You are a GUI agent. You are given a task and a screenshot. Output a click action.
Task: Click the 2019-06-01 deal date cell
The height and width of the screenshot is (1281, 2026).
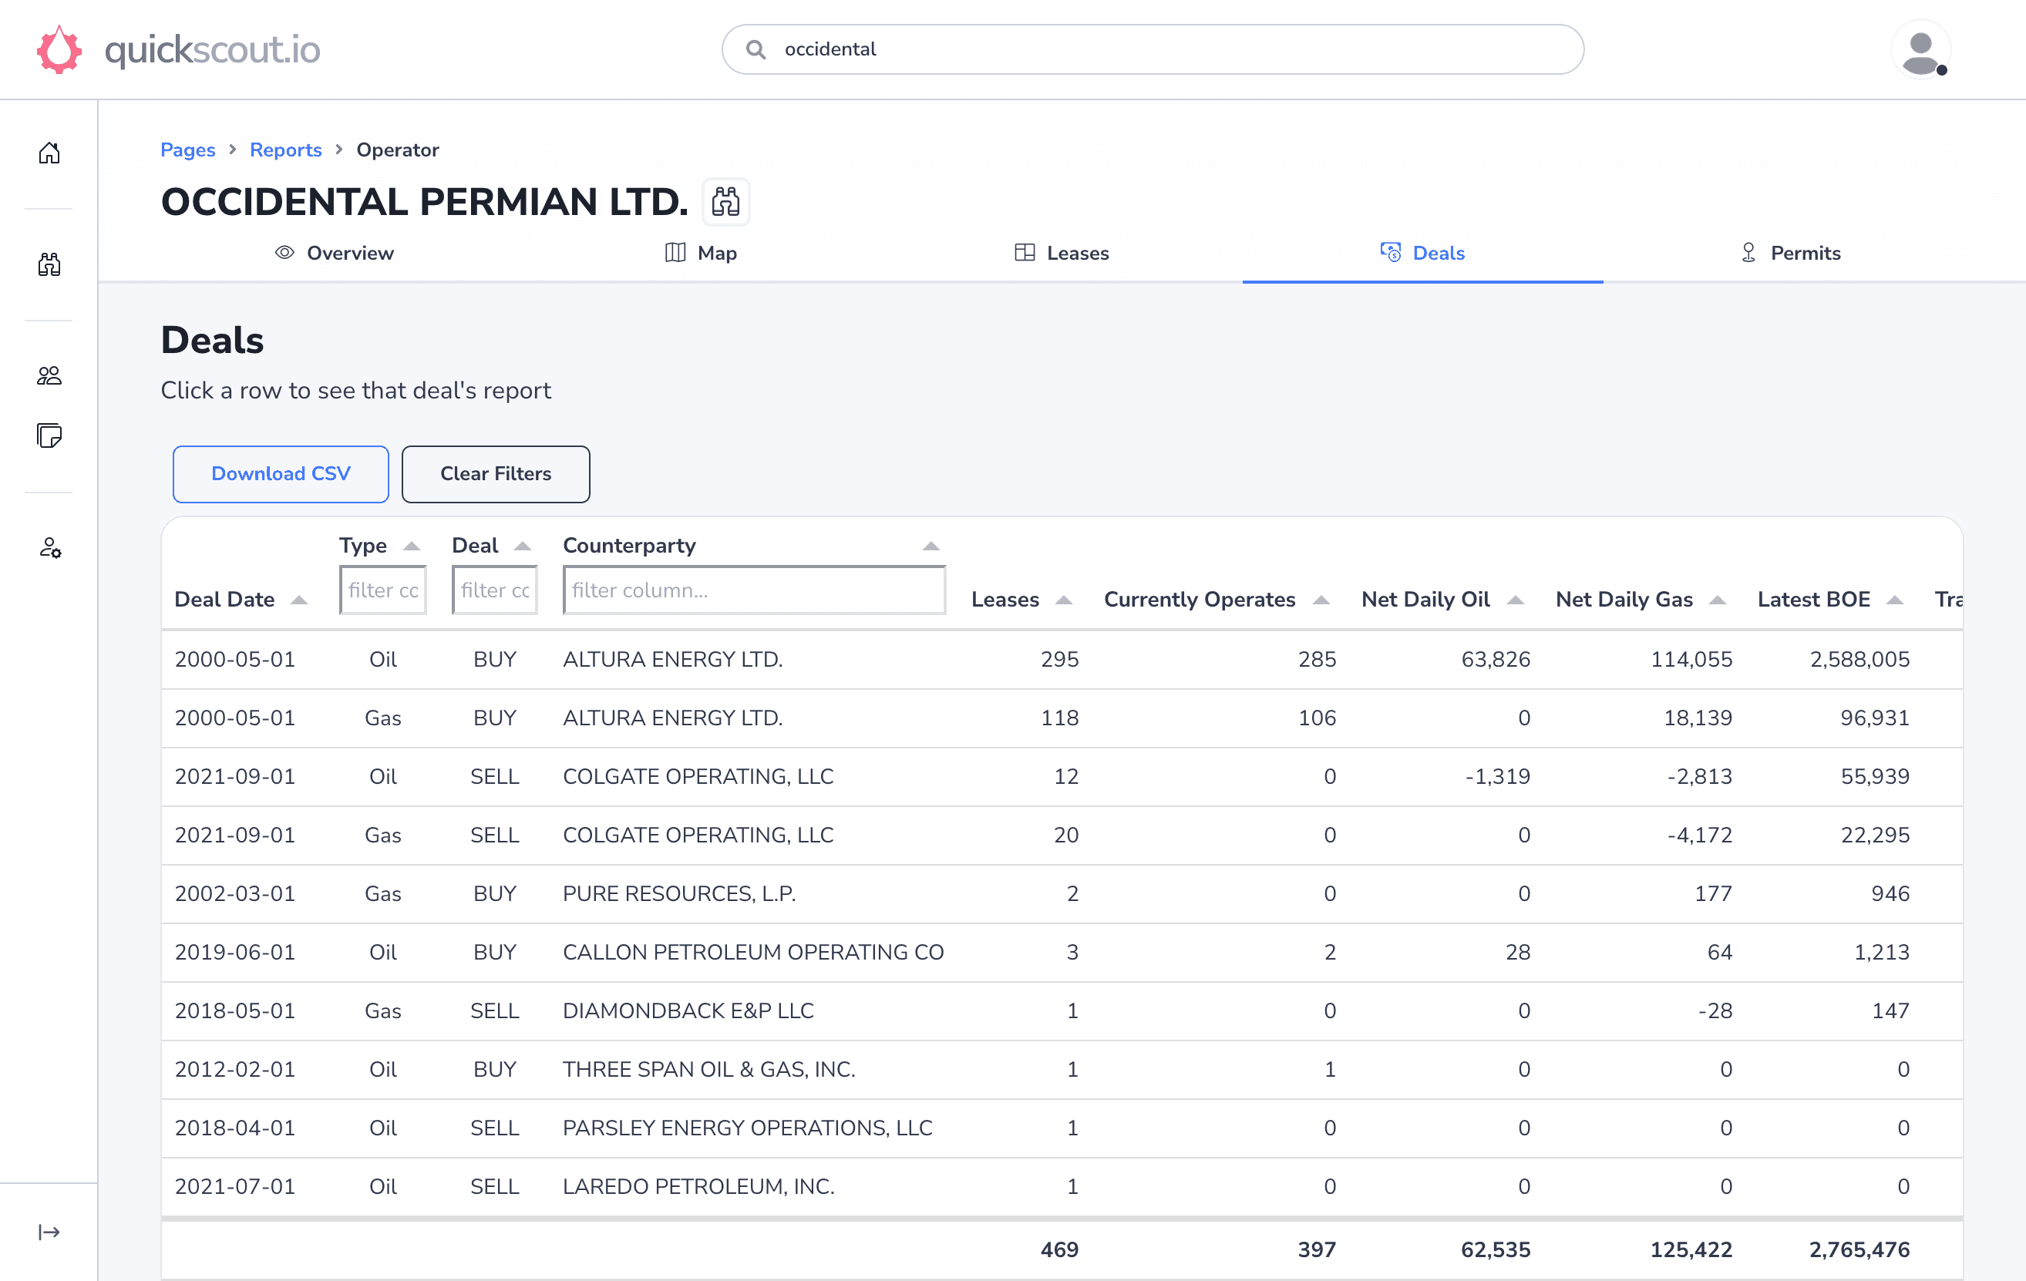[234, 952]
